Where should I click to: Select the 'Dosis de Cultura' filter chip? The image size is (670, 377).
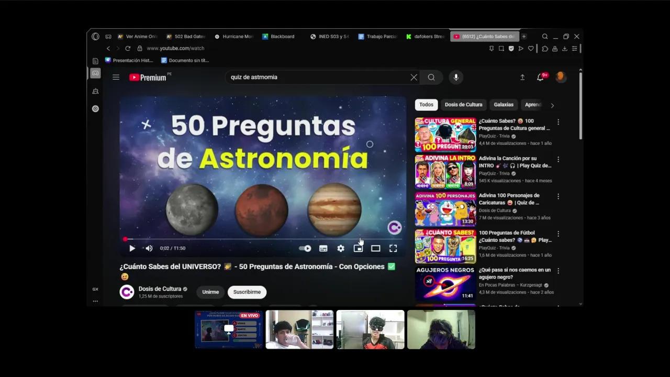[463, 105]
